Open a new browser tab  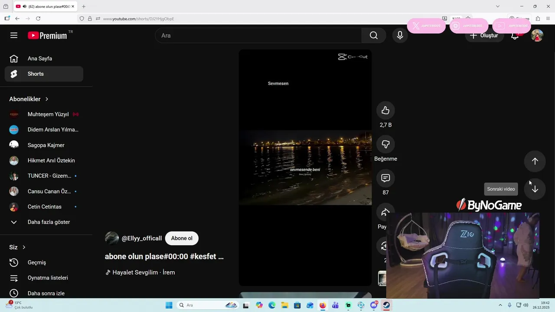tap(84, 6)
